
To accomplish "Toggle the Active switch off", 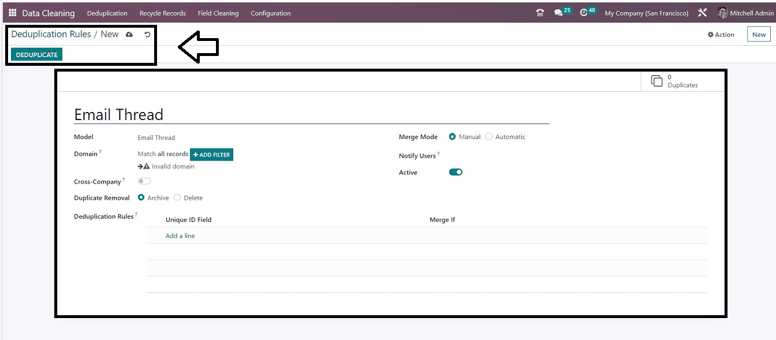I will coord(456,172).
